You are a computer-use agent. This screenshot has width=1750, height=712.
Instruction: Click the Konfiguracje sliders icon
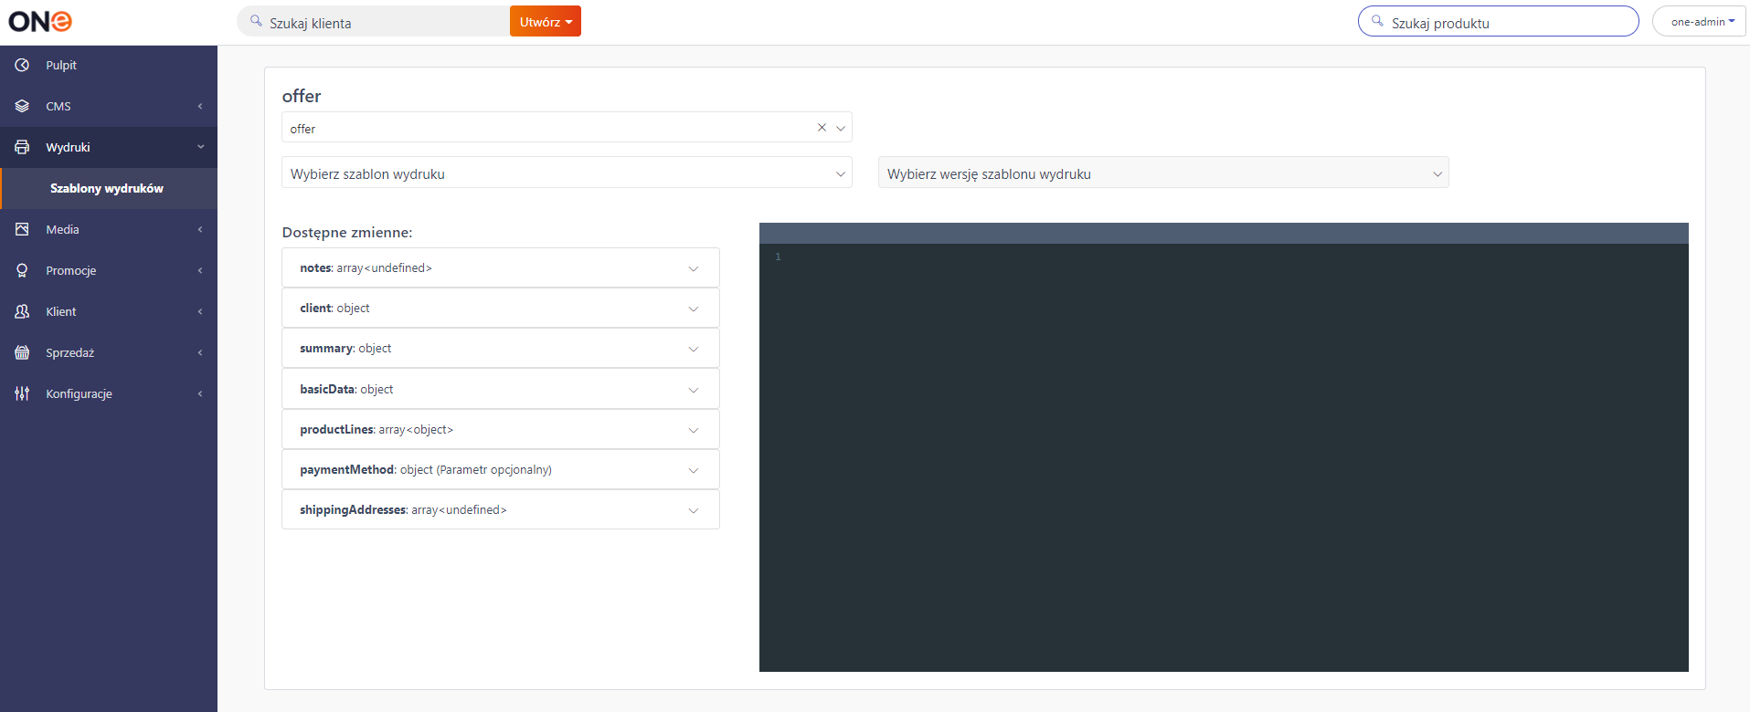coord(22,393)
